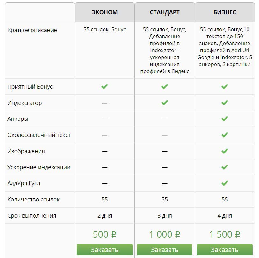Image resolution: width=259 pixels, height=258 pixels.
Task: Click the Срок выполнения row label
Action: pyautogui.click(x=32, y=216)
